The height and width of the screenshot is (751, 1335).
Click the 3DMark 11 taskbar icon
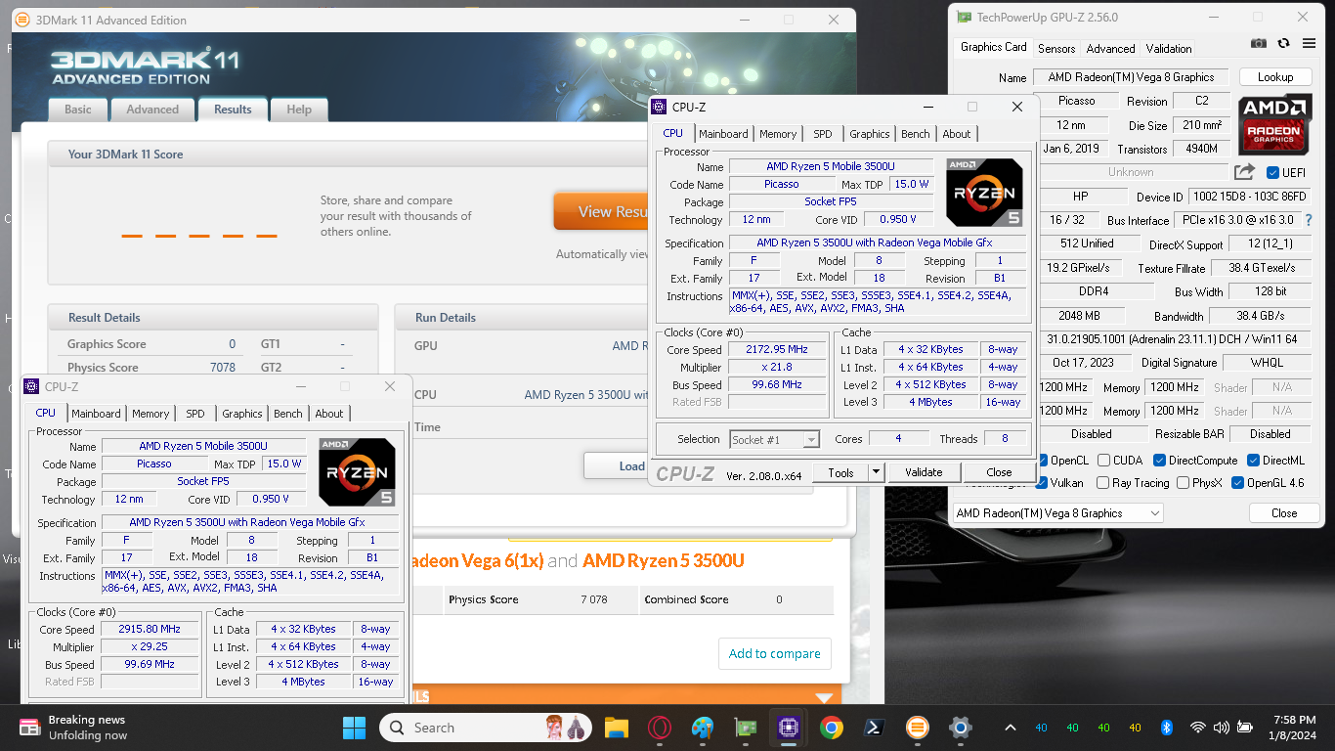click(x=917, y=728)
